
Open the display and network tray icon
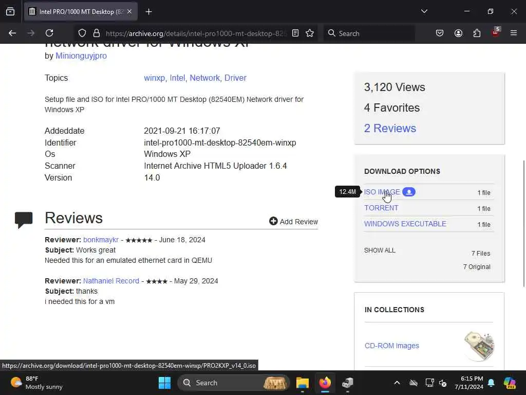pos(430,383)
